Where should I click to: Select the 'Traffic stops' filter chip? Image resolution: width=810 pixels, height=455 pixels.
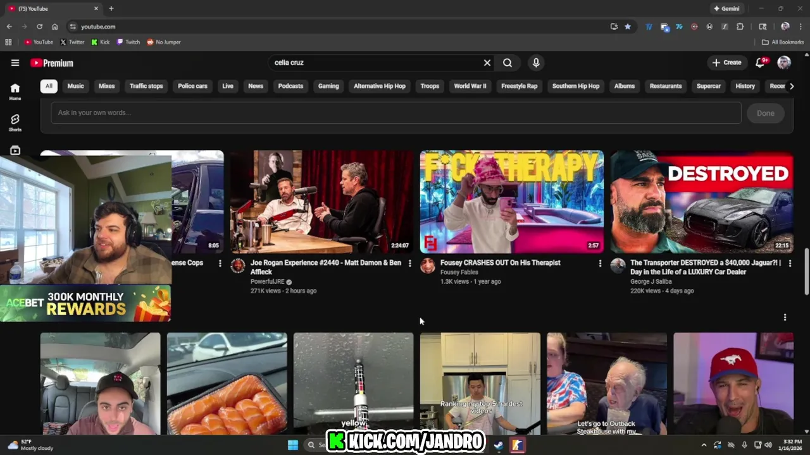(x=146, y=86)
